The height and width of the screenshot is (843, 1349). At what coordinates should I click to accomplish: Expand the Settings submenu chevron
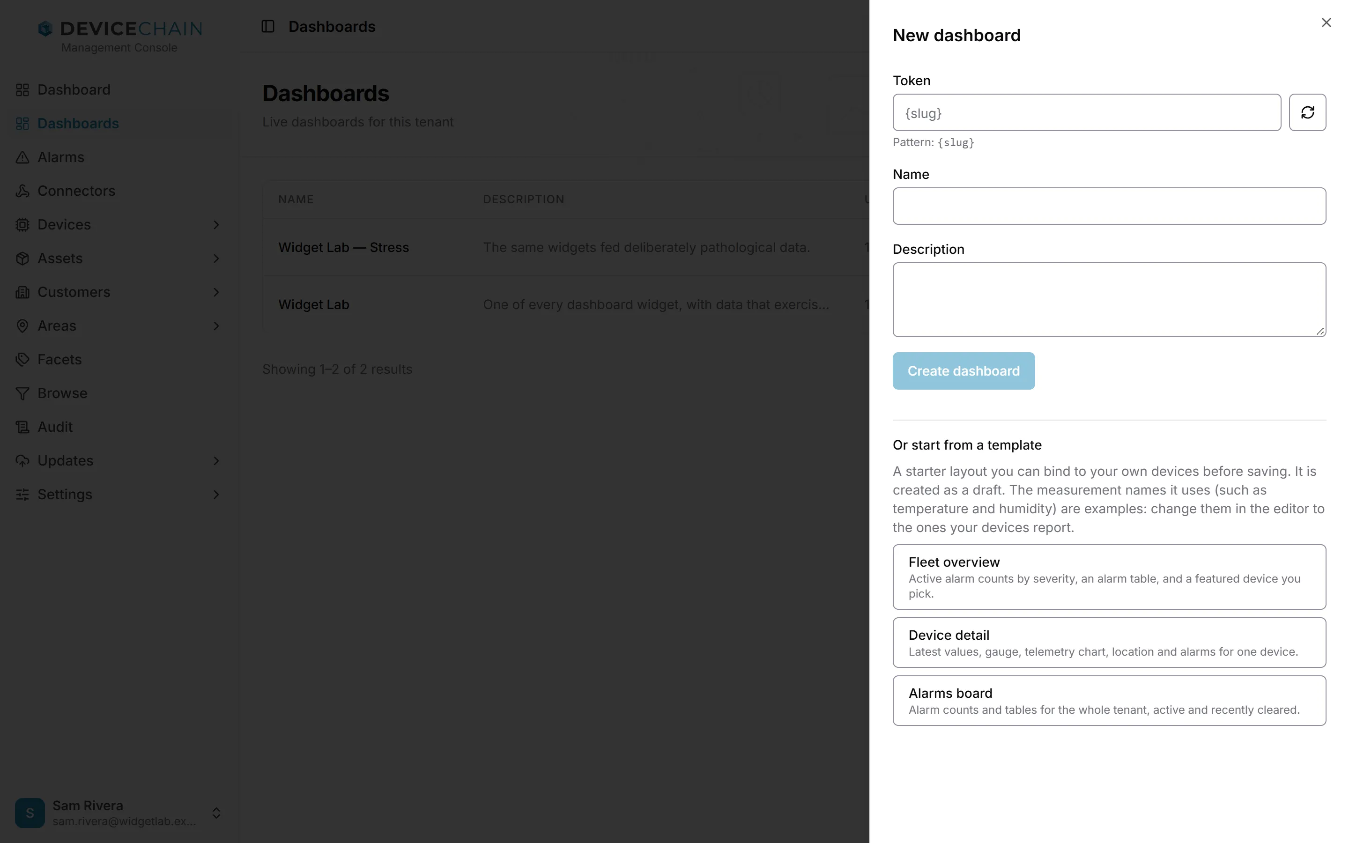(216, 495)
